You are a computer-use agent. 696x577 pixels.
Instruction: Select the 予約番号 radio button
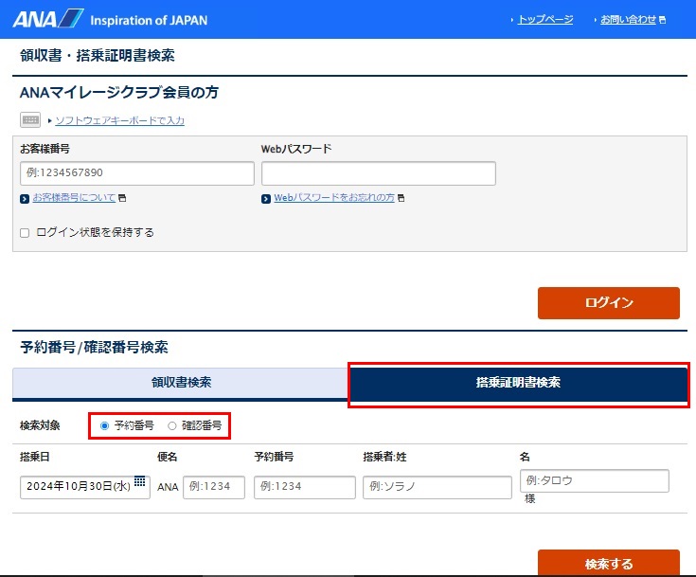coord(104,425)
